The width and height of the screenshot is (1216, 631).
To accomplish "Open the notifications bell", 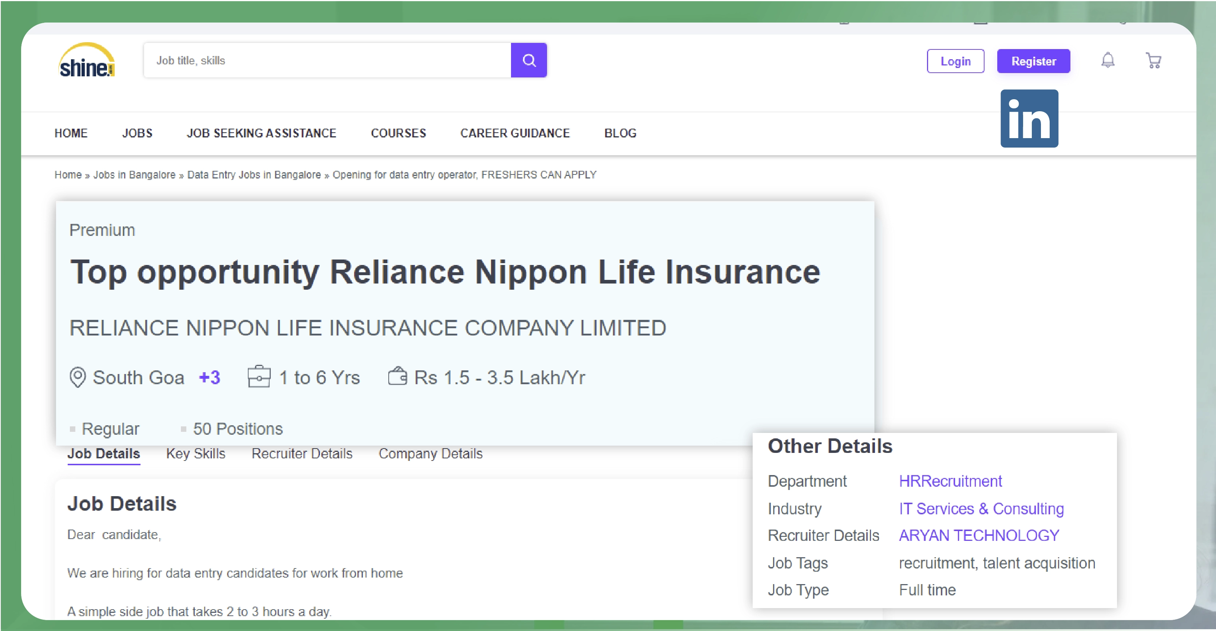I will tap(1108, 60).
